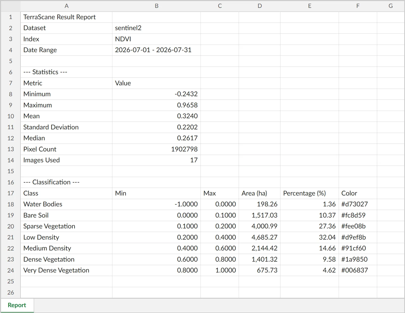The image size is (405, 313).
Task: Select row 17 header
Action: pyautogui.click(x=11, y=193)
